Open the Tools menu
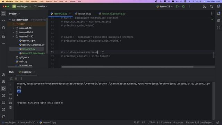The height and width of the screenshot is (125, 222). (61, 1)
